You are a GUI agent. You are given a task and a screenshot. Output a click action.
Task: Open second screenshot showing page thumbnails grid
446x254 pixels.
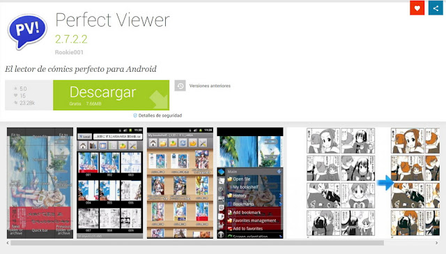pos(110,183)
